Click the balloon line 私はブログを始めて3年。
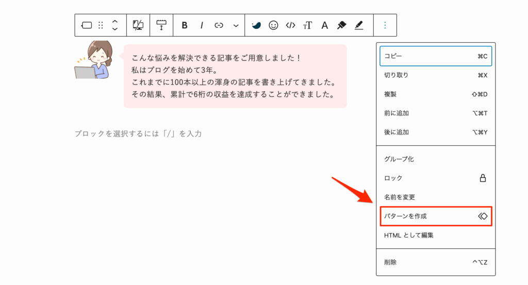The width and height of the screenshot is (528, 285). click(x=175, y=70)
